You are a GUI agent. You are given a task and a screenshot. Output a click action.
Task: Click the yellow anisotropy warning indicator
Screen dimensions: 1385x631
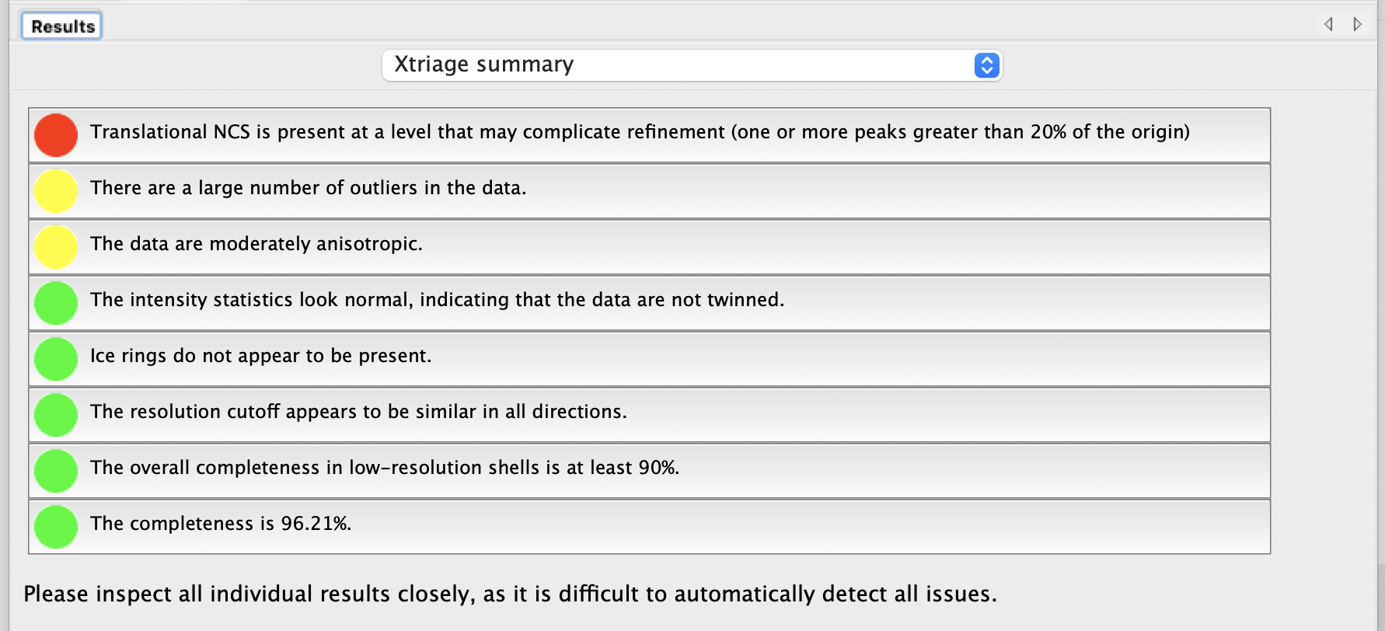(56, 247)
